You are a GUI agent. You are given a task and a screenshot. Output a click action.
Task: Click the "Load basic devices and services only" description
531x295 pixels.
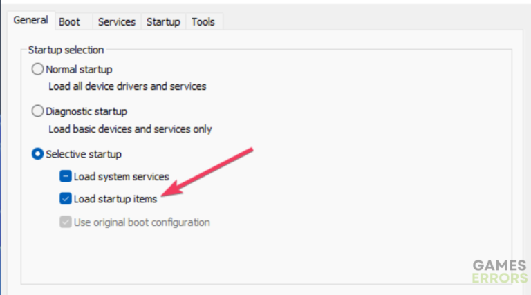130,129
